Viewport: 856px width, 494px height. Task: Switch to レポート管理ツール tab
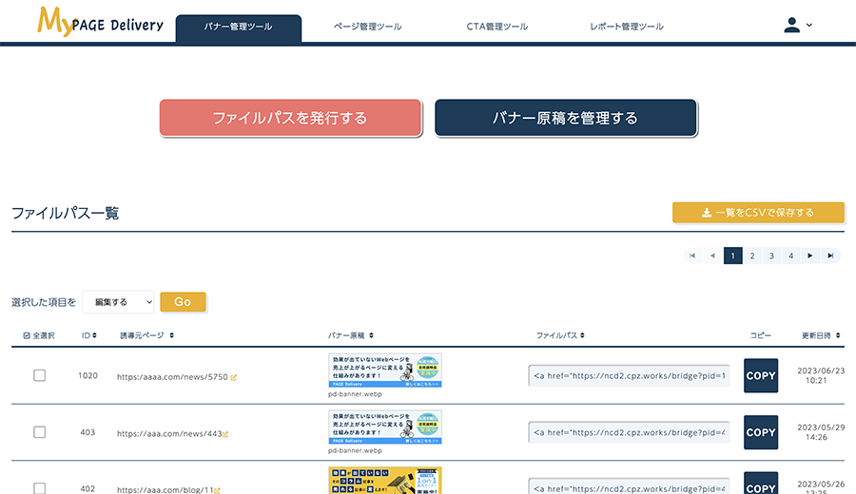(x=626, y=27)
